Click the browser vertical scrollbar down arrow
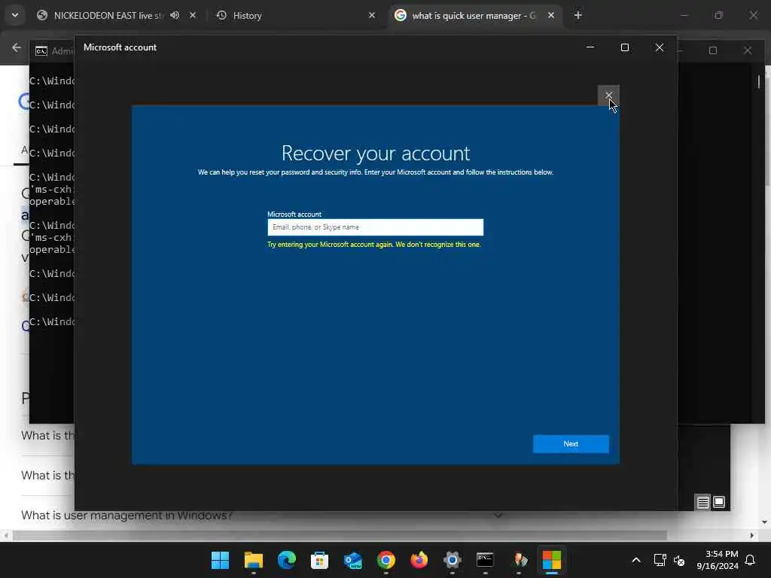Image resolution: width=771 pixels, height=578 pixels. click(764, 522)
